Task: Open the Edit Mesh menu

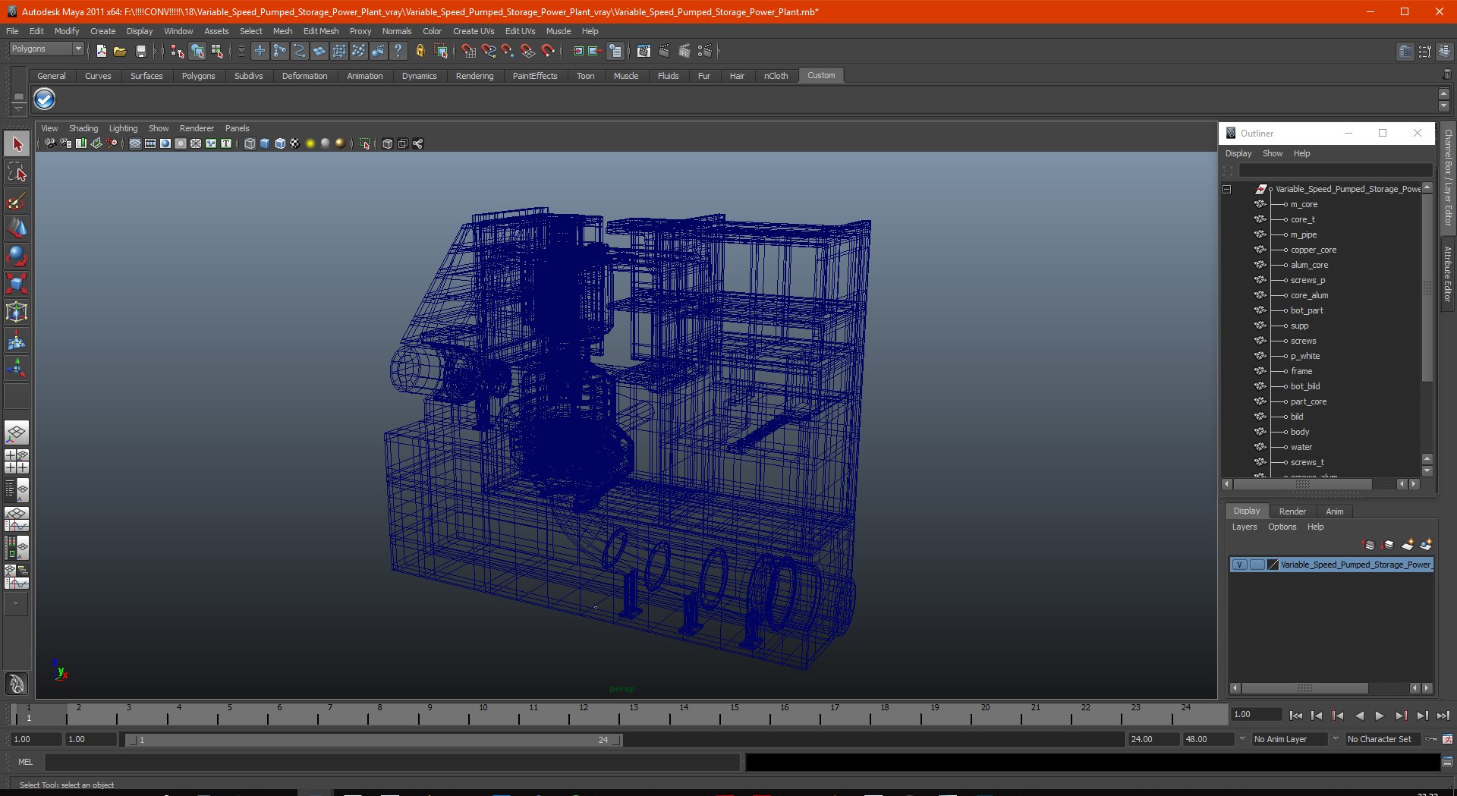Action: (x=320, y=31)
